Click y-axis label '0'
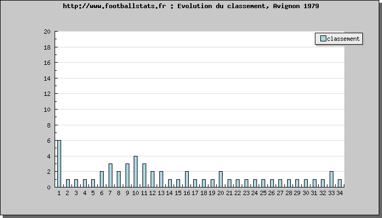Viewport: 382px width, 218px height. coord(49,187)
